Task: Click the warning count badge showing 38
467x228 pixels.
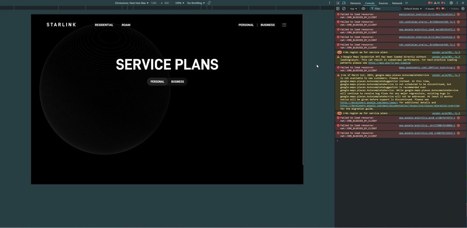Action: (437, 3)
